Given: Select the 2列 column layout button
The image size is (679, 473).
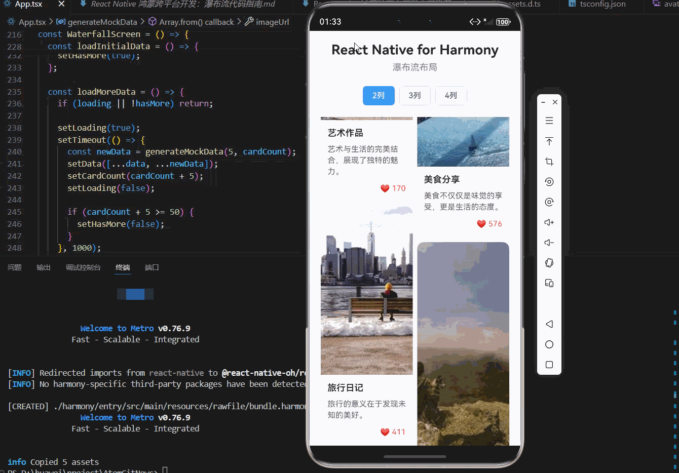Looking at the screenshot, I should [379, 96].
